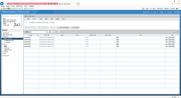Open the ThinApp item in the sidebar tree

coord(7,43)
